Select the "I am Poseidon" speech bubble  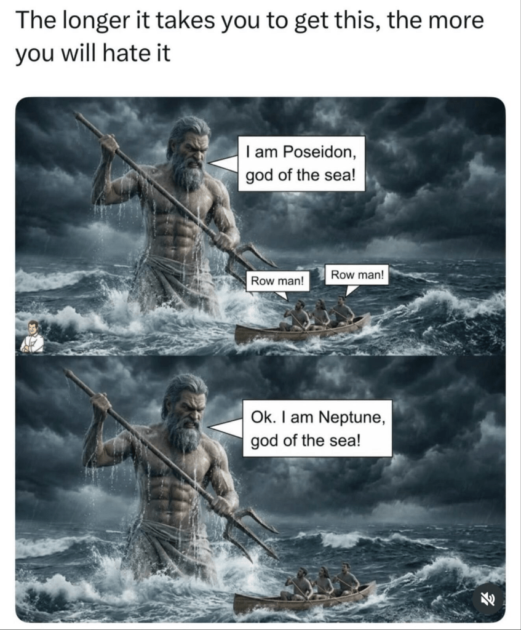point(301,164)
